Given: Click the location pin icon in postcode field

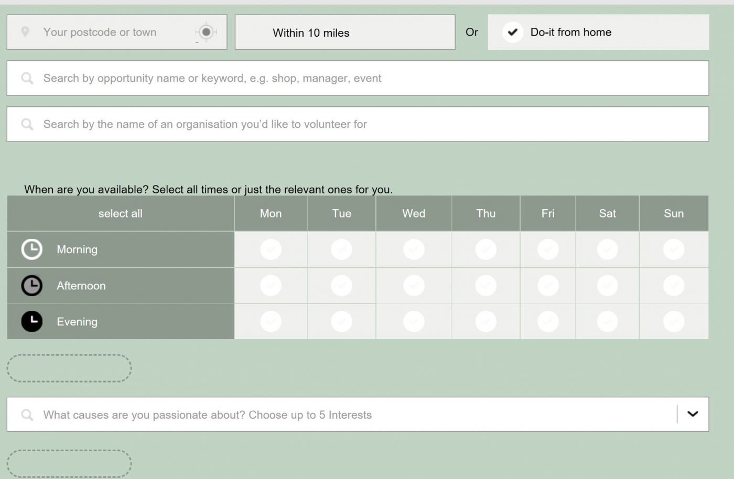Looking at the screenshot, I should pos(25,32).
